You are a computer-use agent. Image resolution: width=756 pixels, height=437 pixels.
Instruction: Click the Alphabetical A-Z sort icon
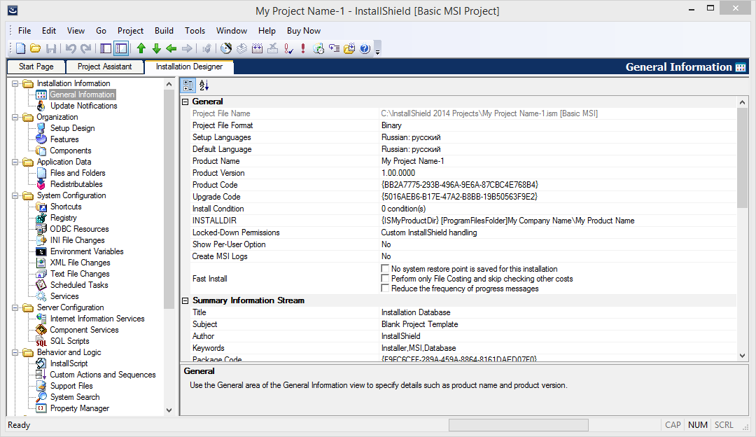pyautogui.click(x=204, y=85)
